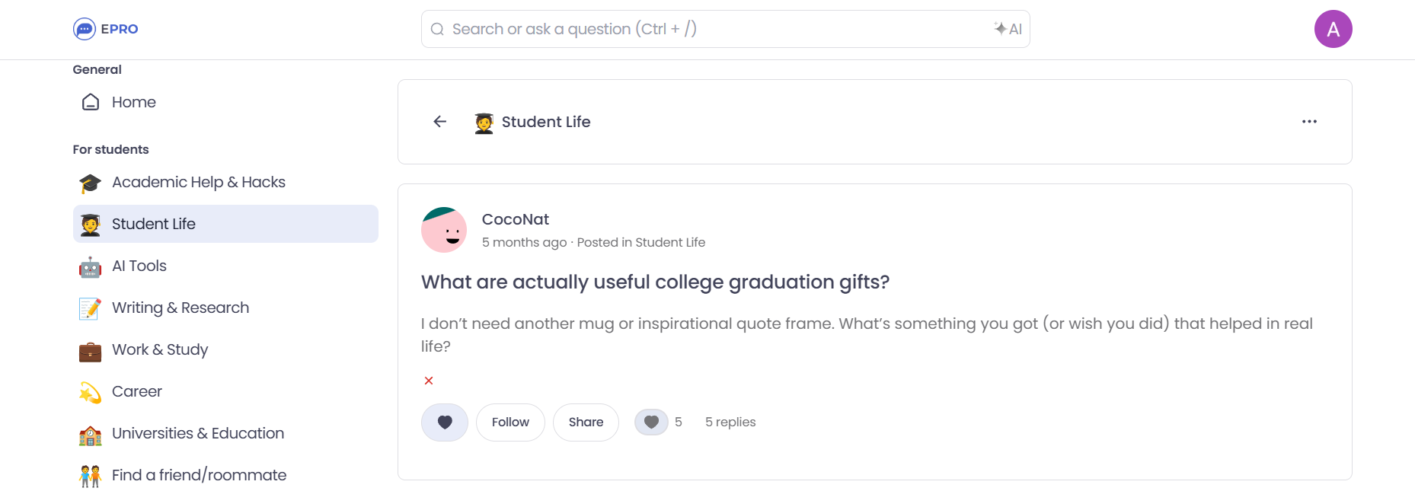Open the 5 replies thread
The height and width of the screenshot is (491, 1415).
click(730, 422)
